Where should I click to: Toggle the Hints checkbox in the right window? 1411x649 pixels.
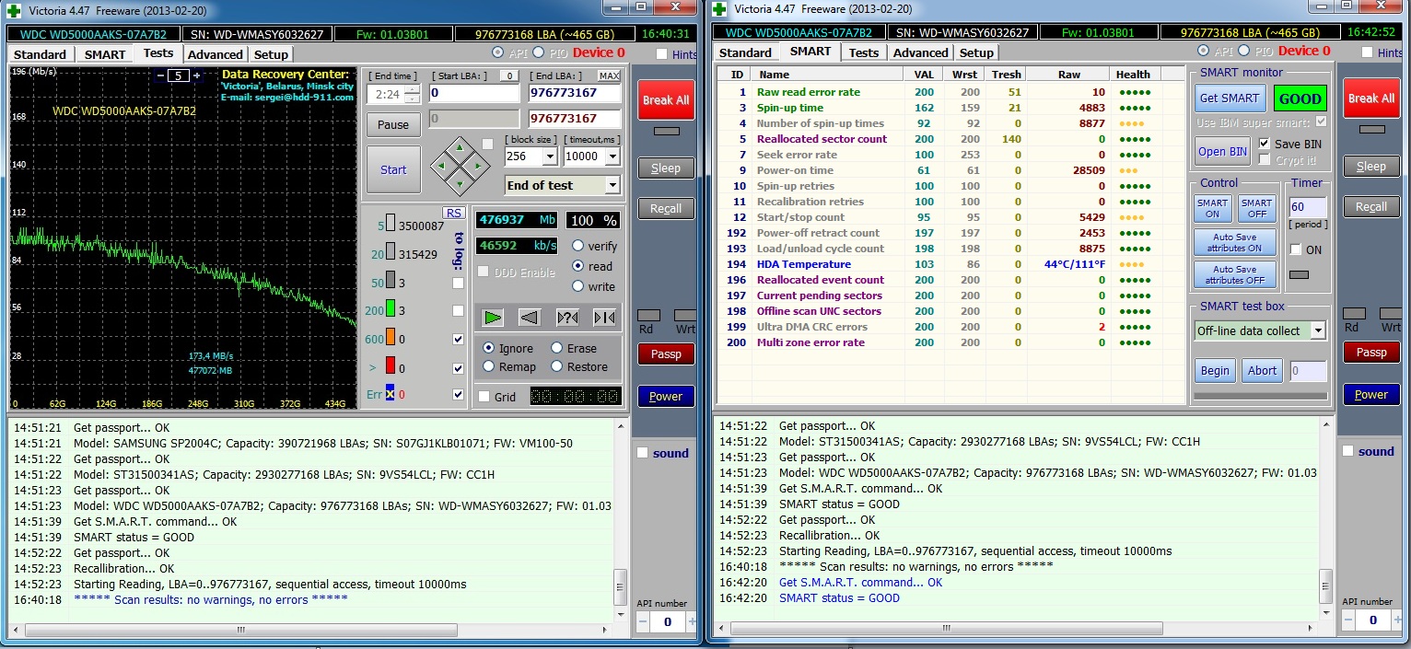click(1367, 52)
